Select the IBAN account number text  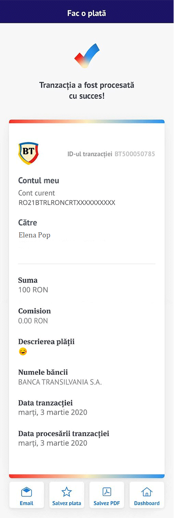67,203
